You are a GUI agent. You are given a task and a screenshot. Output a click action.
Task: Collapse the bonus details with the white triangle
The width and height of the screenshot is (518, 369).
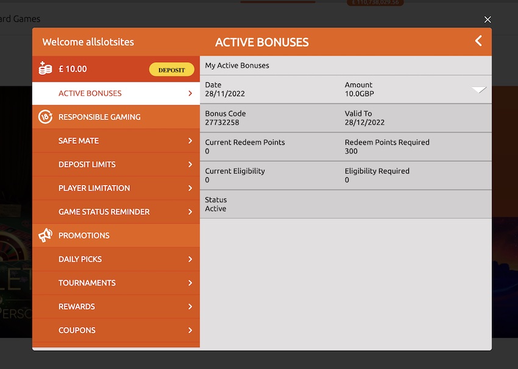478,90
